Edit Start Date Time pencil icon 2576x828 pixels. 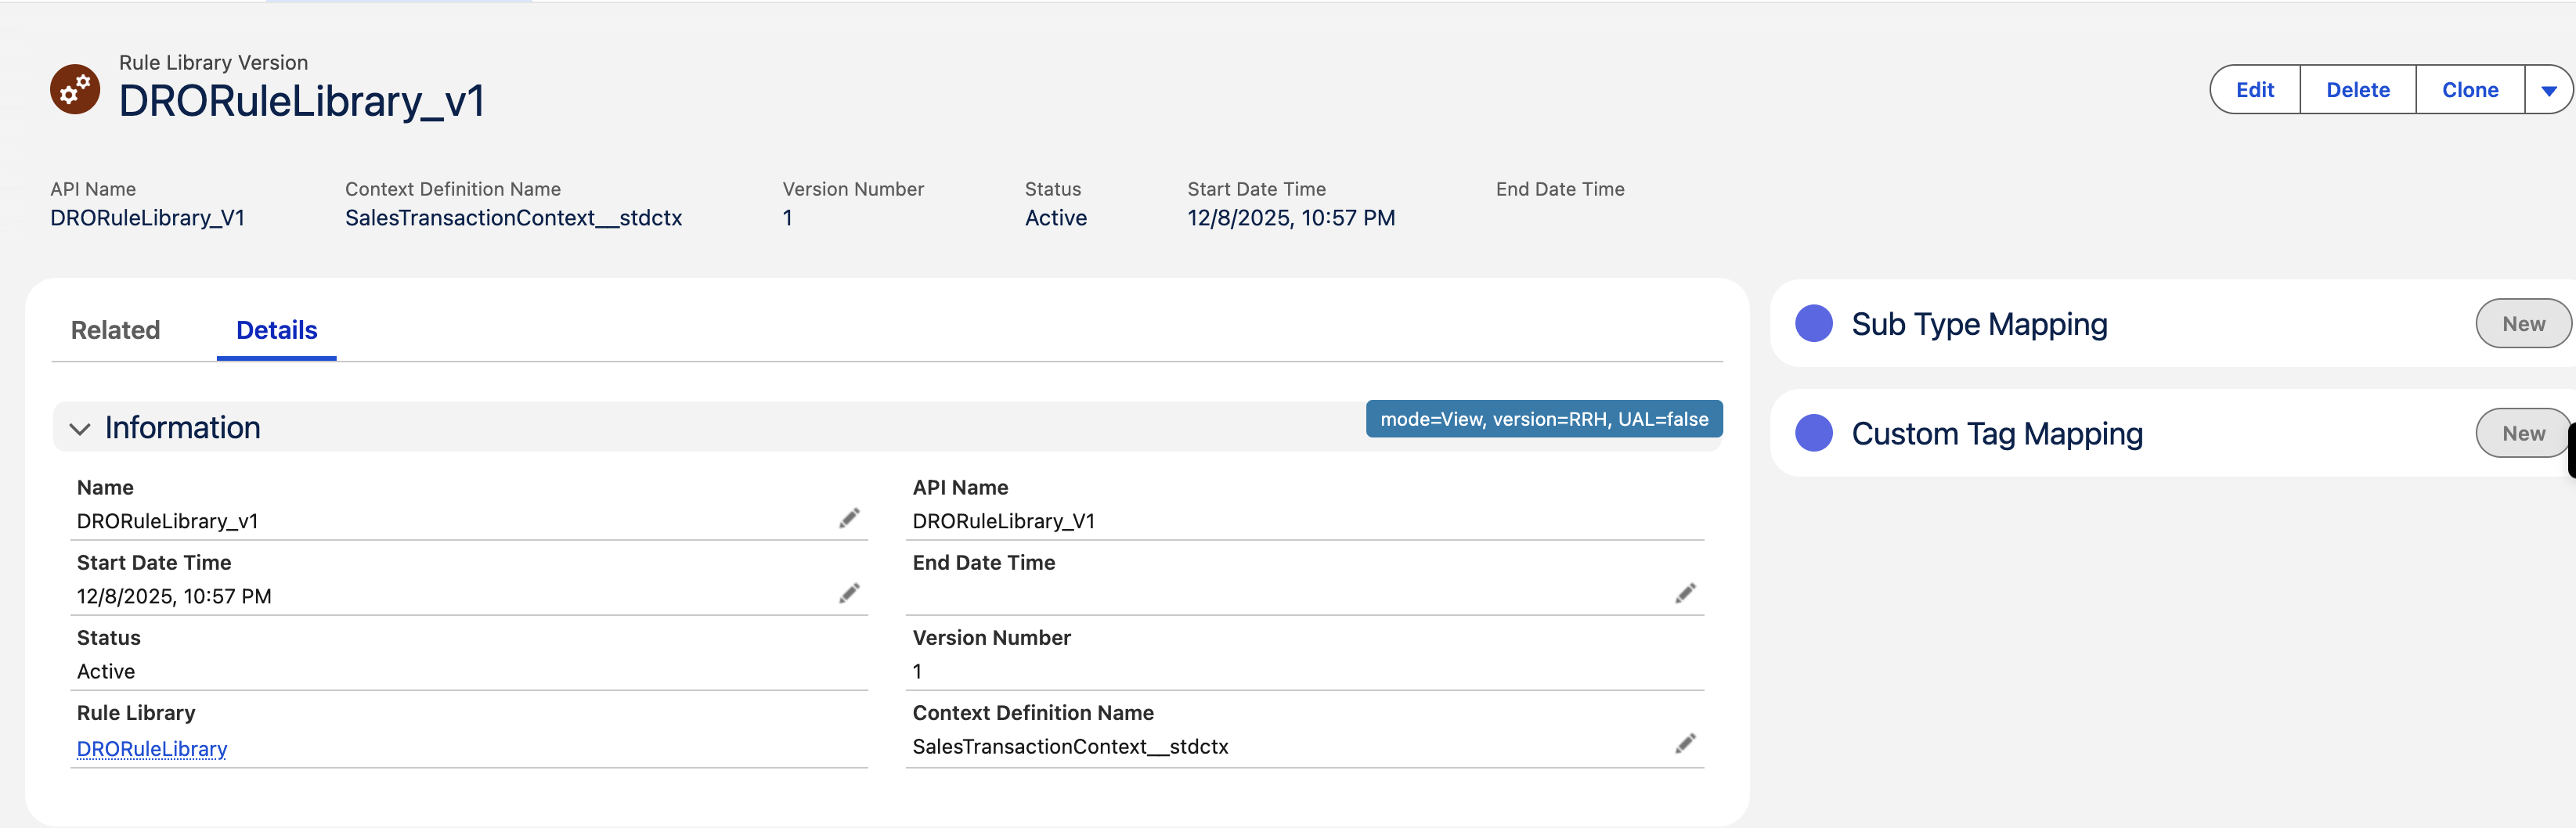(849, 594)
